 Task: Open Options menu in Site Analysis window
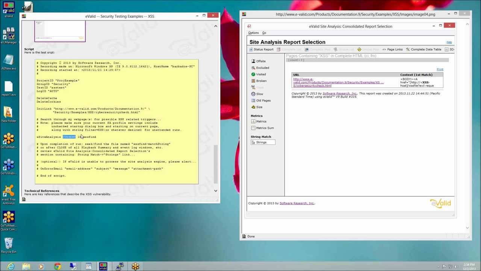pos(253,33)
